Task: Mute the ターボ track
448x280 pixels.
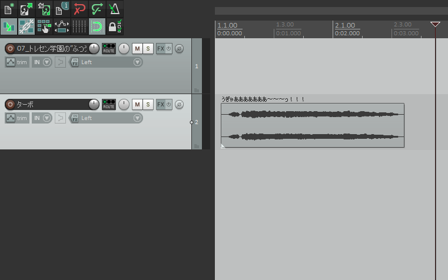Action: (137, 105)
